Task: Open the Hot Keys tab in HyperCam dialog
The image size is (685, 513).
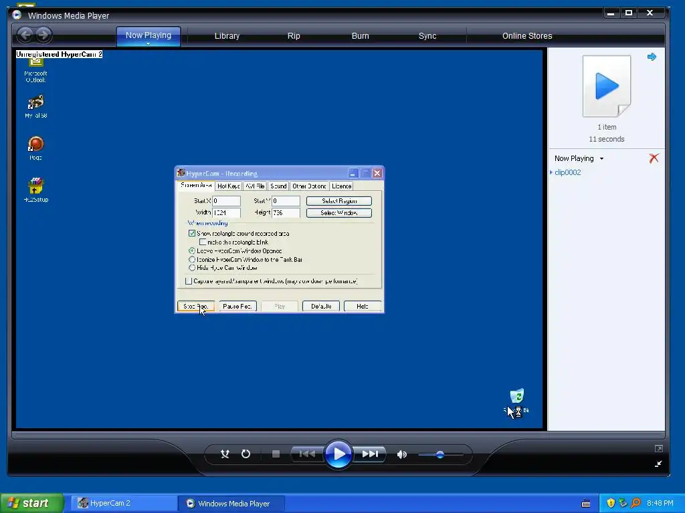Action: (229, 186)
